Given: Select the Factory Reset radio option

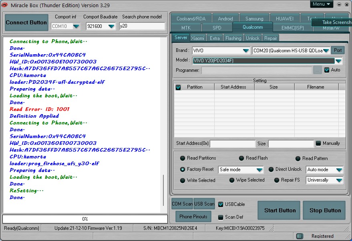Looking at the screenshot, I should [x=183, y=170].
